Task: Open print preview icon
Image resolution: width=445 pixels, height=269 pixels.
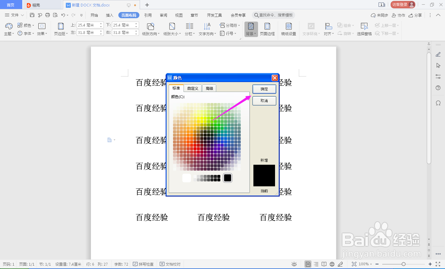Action: 55,15
